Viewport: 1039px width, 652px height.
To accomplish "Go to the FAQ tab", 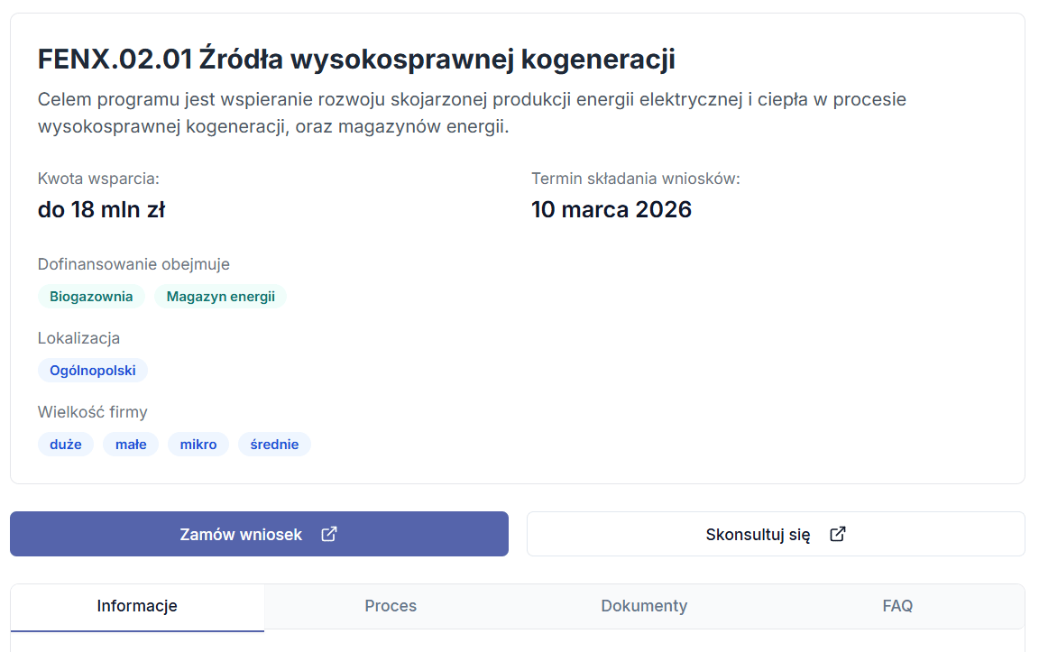I will tap(897, 606).
